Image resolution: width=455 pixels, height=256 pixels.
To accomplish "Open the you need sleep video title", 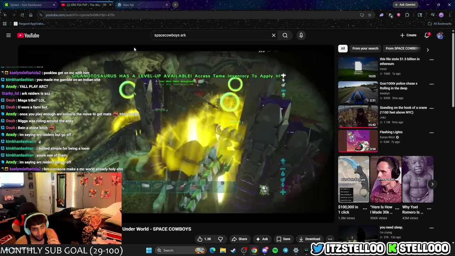I will (x=391, y=227).
